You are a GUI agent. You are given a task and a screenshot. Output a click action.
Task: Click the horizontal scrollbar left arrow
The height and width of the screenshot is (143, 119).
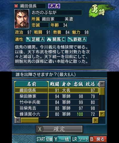click(x=18, y=120)
